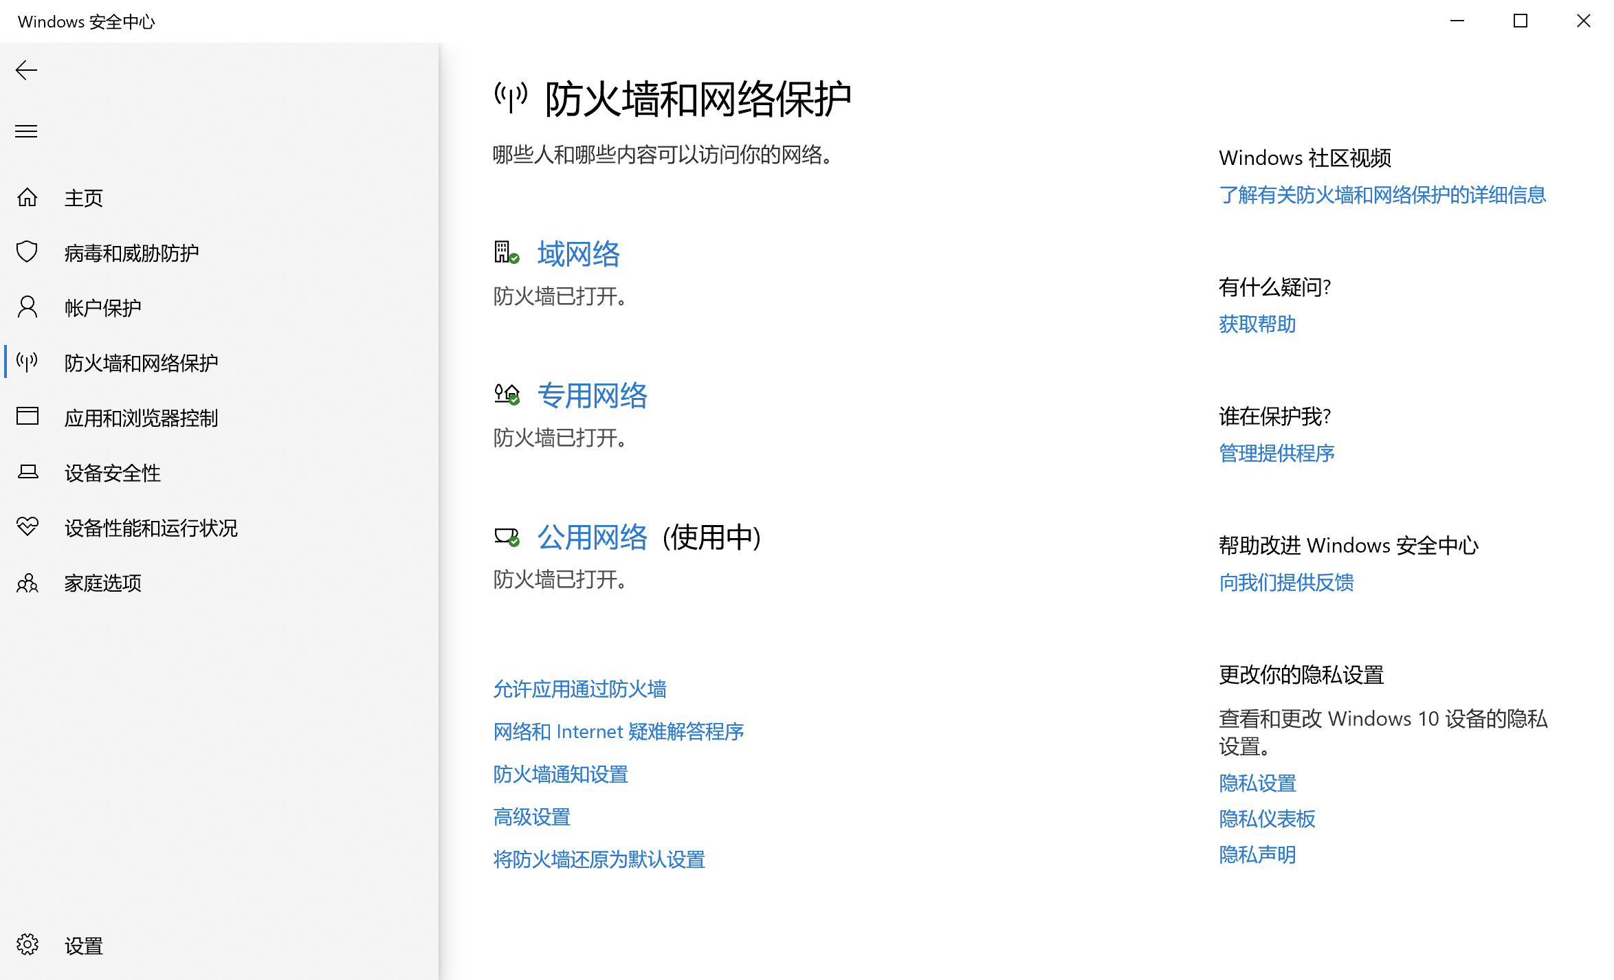Click the gear icon for 设置
This screenshot has width=1614, height=980.
click(x=27, y=945)
